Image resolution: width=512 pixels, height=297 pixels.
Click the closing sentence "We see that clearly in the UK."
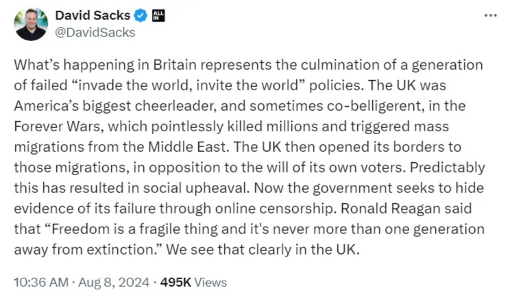tap(263, 250)
